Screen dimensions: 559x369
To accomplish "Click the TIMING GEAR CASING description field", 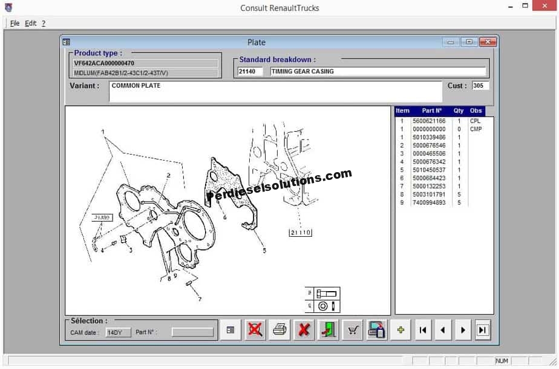I will (x=378, y=71).
